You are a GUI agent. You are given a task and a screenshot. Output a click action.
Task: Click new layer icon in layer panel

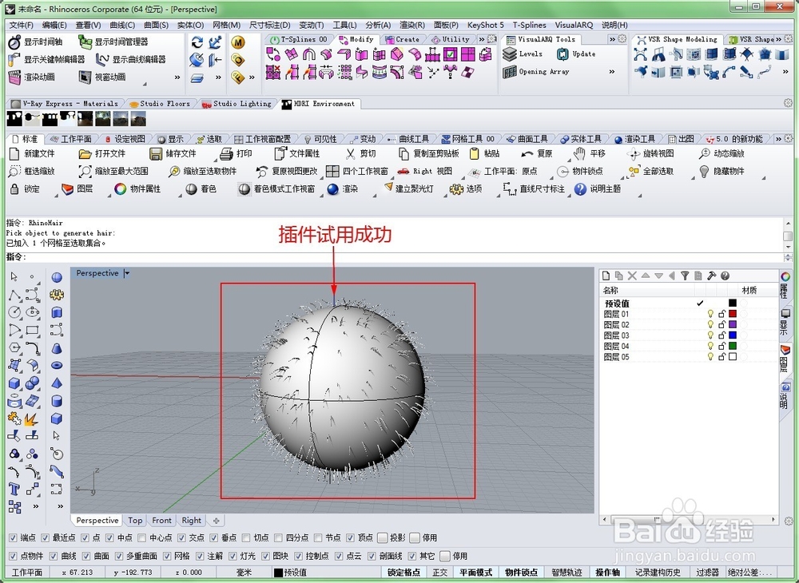pyautogui.click(x=606, y=276)
